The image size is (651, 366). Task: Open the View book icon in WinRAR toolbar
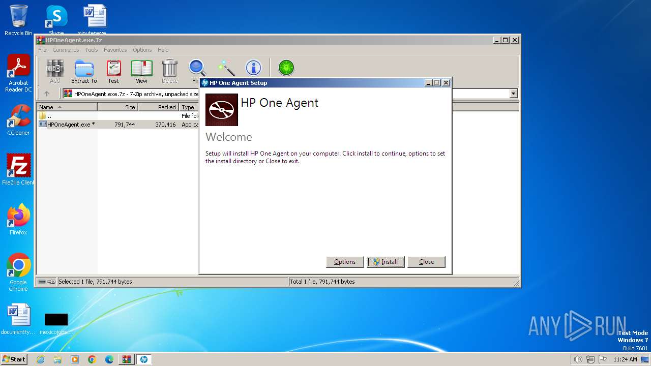click(141, 71)
